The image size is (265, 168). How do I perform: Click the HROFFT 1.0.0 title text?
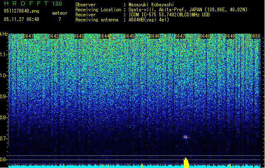pos(33,3)
